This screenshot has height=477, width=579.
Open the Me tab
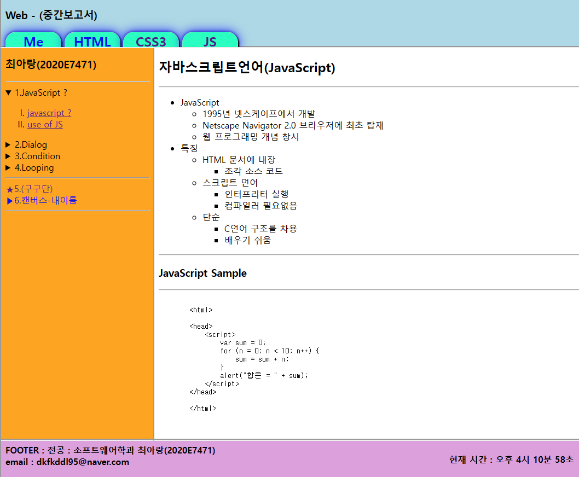[x=33, y=40]
